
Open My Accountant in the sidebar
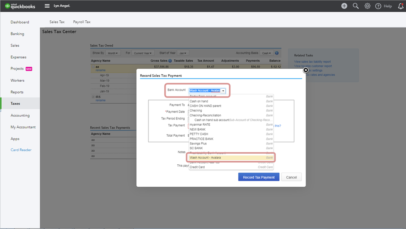click(23, 127)
